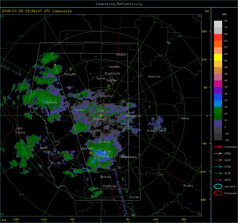The height and width of the screenshot is (223, 238).
Task: Click the Sundre city label
Action: click(x=80, y=110)
